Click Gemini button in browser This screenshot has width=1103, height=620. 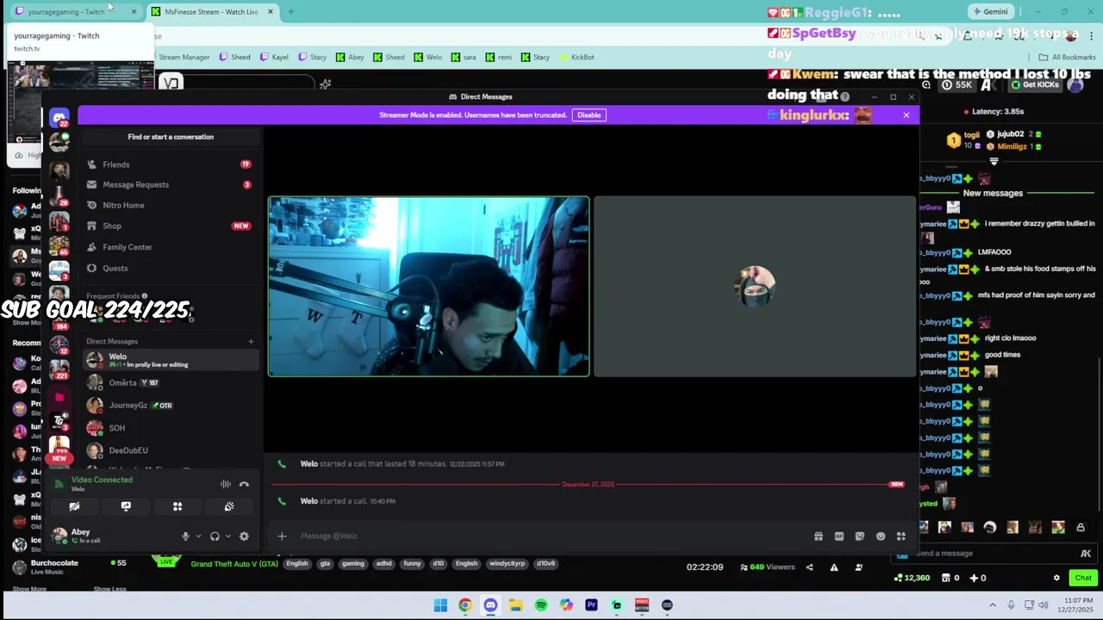[x=989, y=12]
